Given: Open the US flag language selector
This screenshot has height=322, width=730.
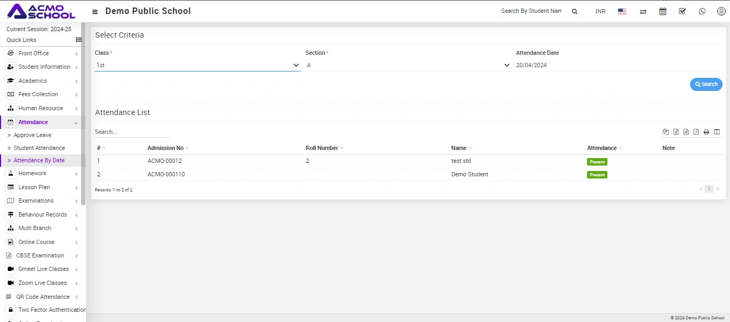Looking at the screenshot, I should [x=622, y=11].
